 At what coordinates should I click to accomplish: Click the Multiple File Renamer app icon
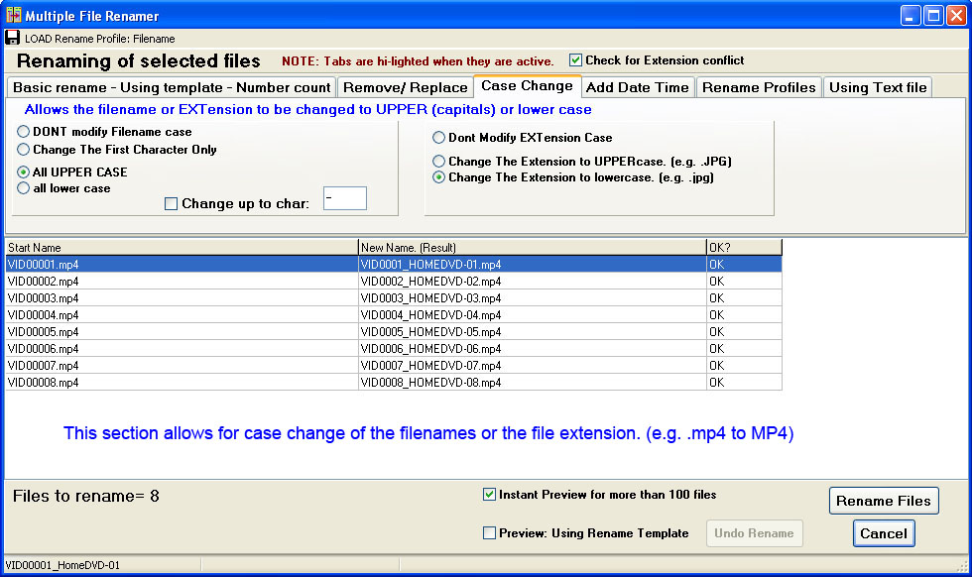click(x=14, y=15)
